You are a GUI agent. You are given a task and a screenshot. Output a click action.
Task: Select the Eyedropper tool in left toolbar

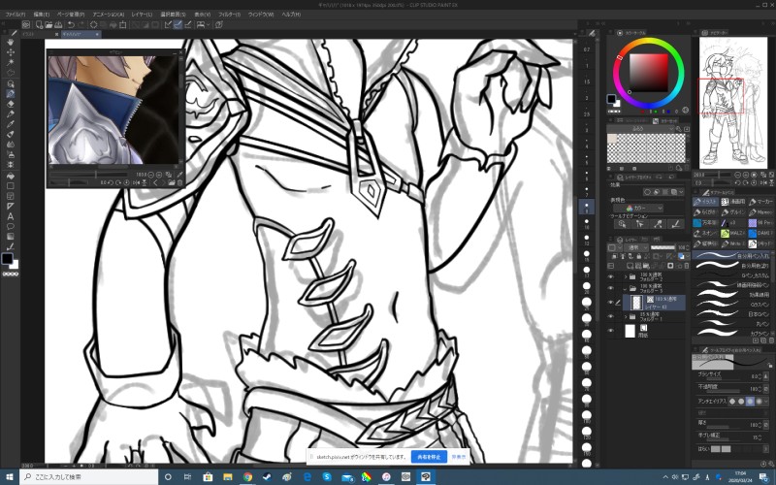(10, 114)
